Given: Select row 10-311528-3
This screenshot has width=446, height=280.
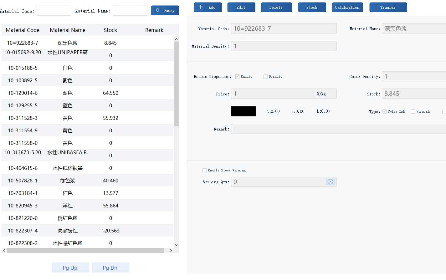Looking at the screenshot, I should (88, 118).
